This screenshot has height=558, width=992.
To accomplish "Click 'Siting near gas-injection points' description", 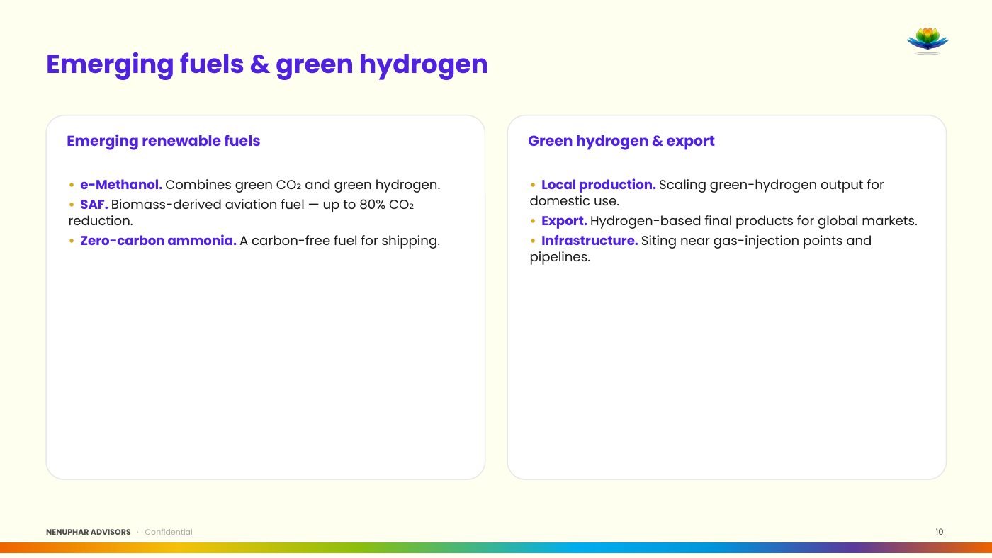I will pos(700,249).
